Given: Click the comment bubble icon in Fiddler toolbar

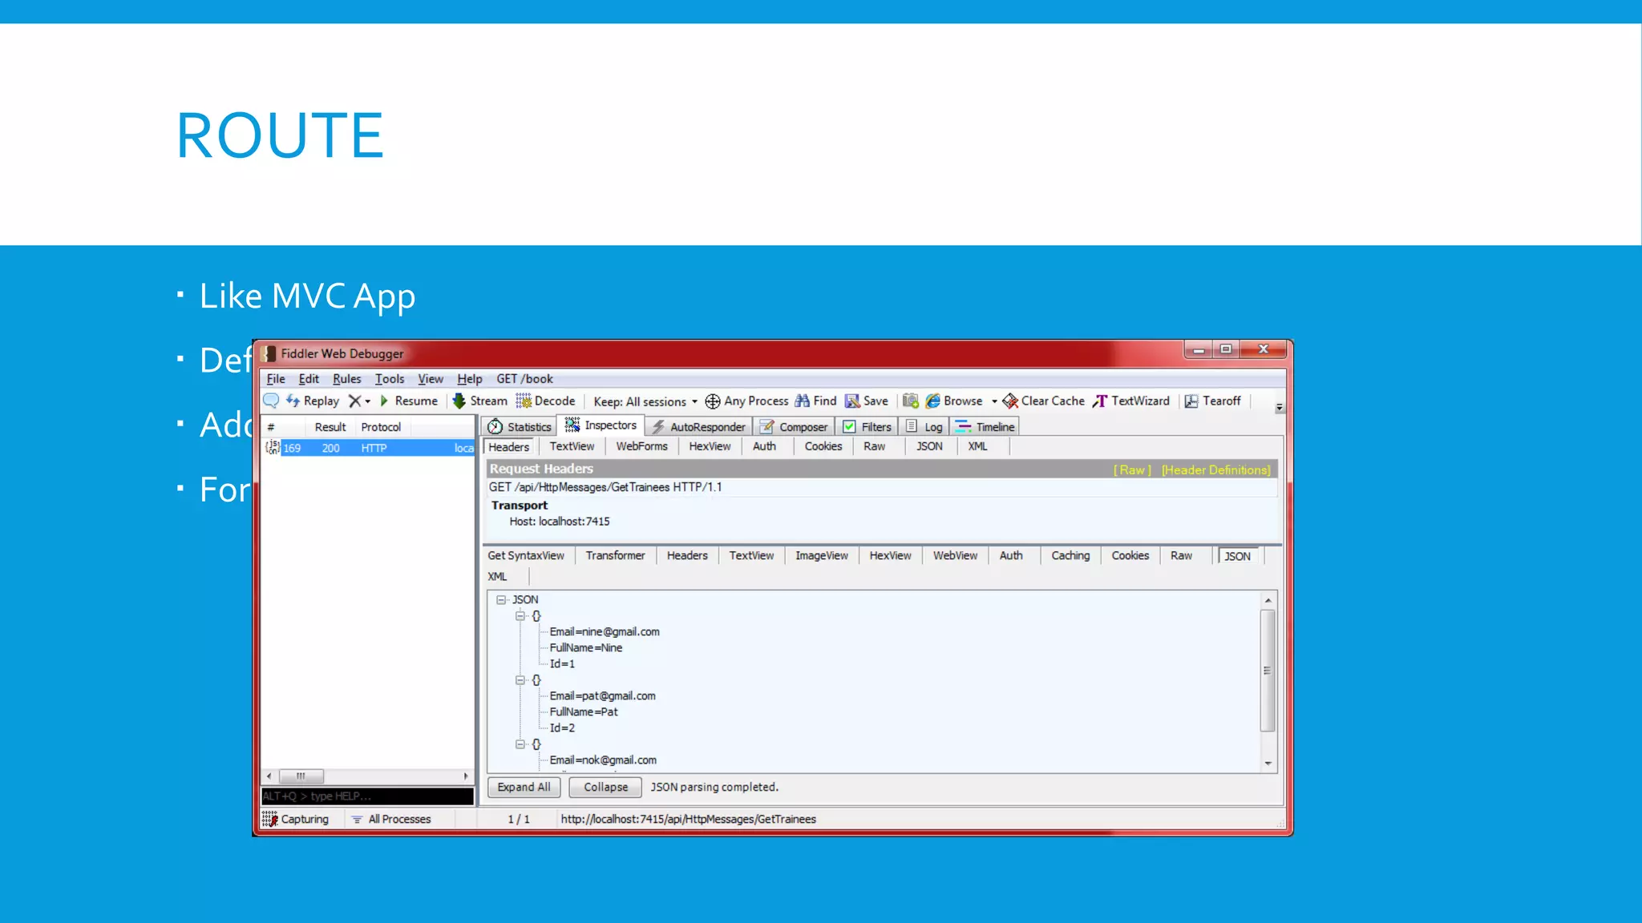Looking at the screenshot, I should click(271, 401).
